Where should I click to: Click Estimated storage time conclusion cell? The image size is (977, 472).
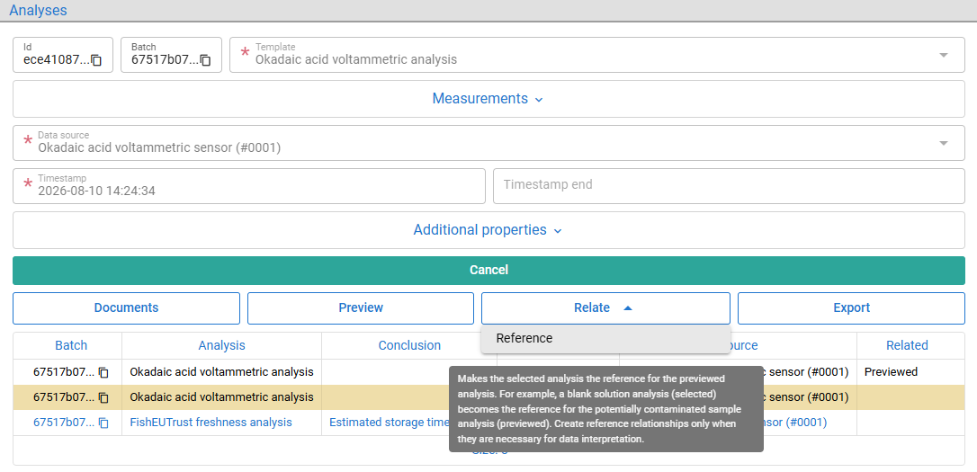click(x=389, y=423)
